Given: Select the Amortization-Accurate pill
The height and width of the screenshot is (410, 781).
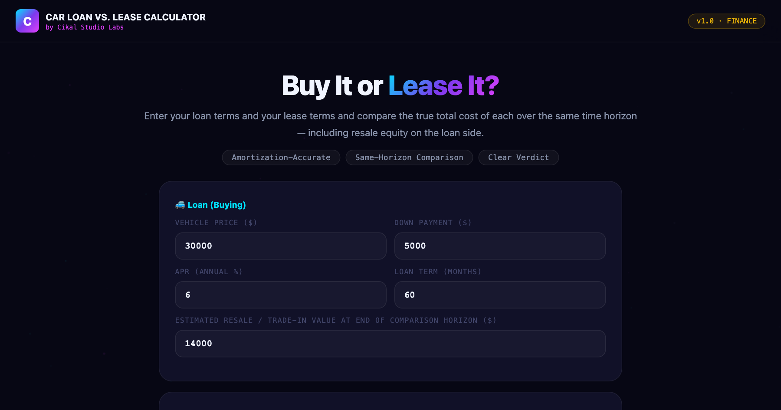Looking at the screenshot, I should click(281, 157).
